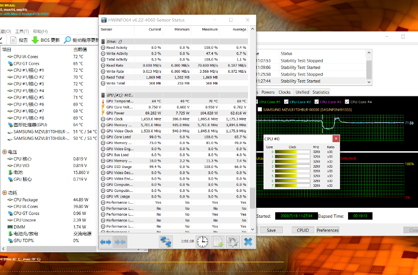Screen dimensions: 418x275
Task: Switch to the Unified tab
Action: pyautogui.click(x=302, y=92)
